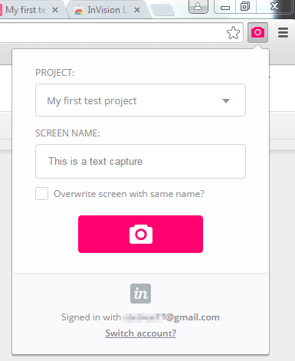Open the Chrome hamburger menu
Screen dimensions: 295x361
click(283, 33)
